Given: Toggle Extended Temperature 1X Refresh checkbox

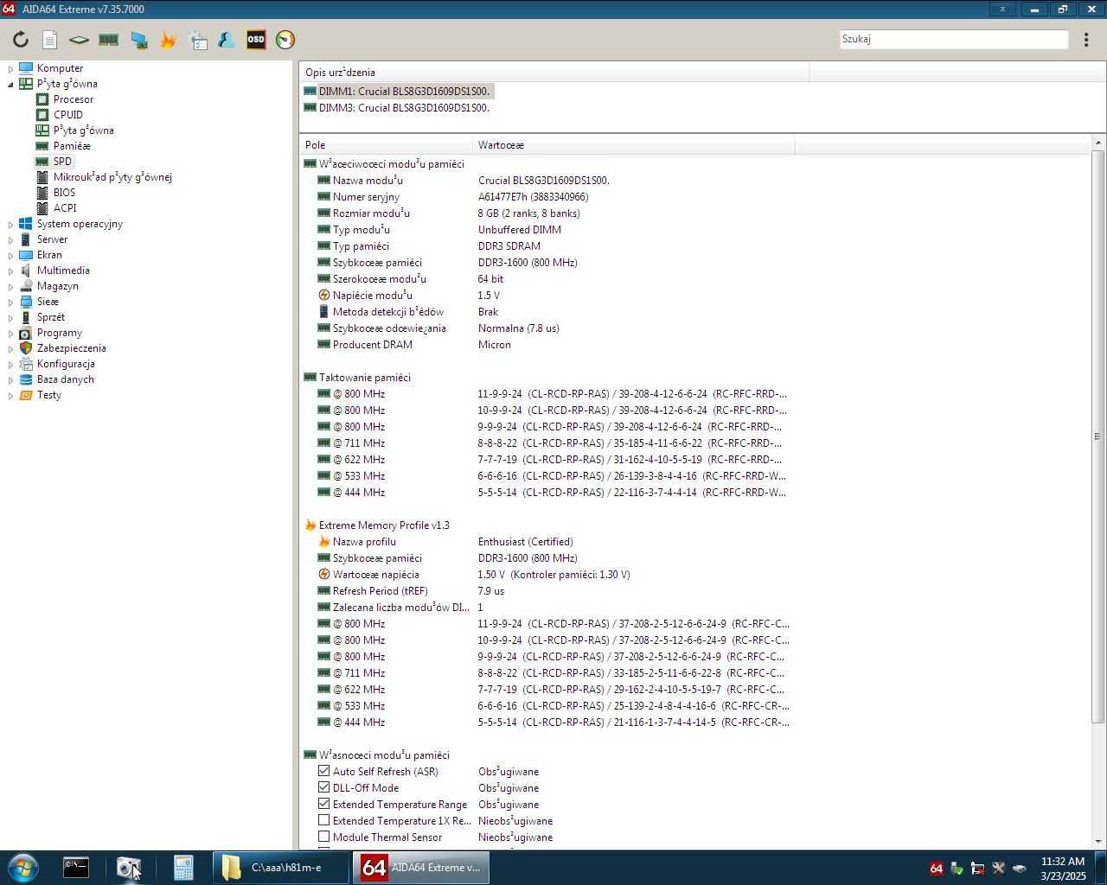Looking at the screenshot, I should 323,820.
